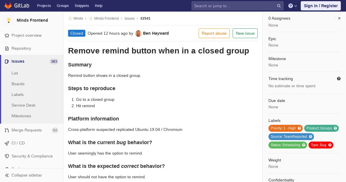Click the search magnifier icon
Screen dimensions: 346x182
click(x=279, y=6)
